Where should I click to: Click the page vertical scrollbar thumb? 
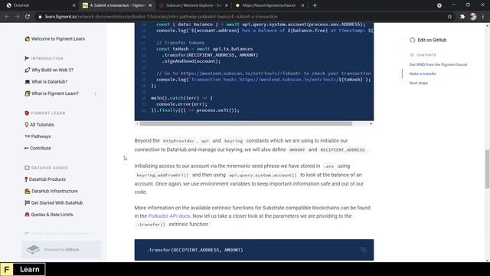(487, 169)
